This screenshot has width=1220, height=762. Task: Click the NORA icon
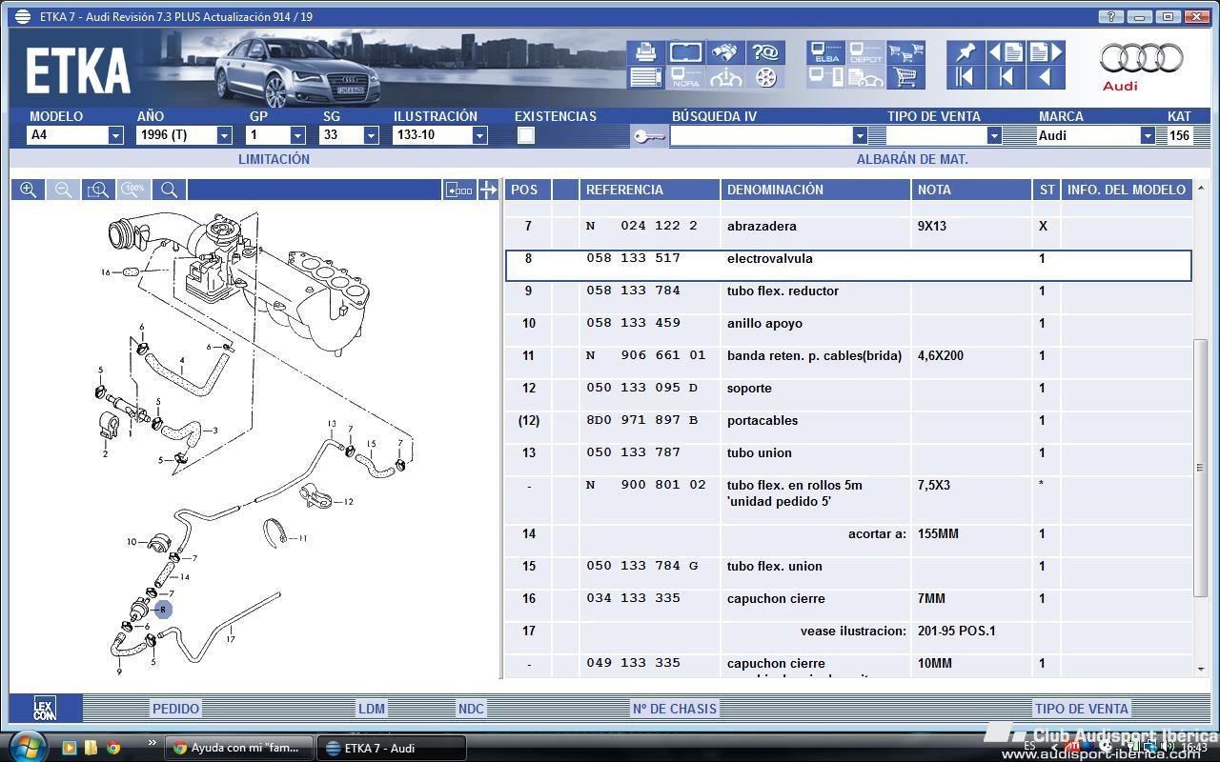click(x=685, y=77)
